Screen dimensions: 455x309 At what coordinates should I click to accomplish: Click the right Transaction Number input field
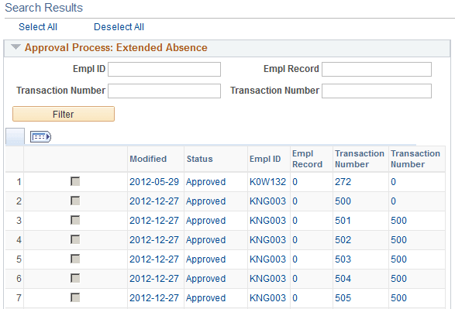pos(377,91)
